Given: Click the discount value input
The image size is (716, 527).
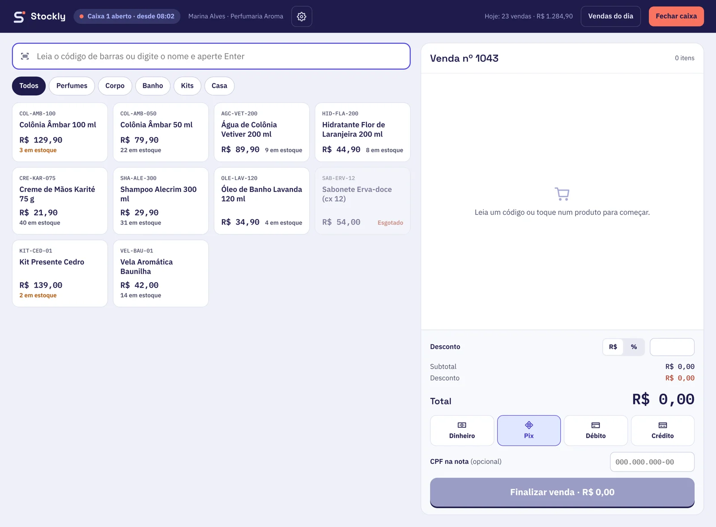Looking at the screenshot, I should tap(672, 347).
